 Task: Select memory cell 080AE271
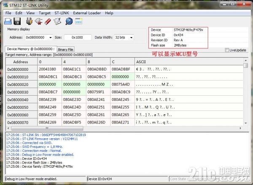tap(122, 122)
